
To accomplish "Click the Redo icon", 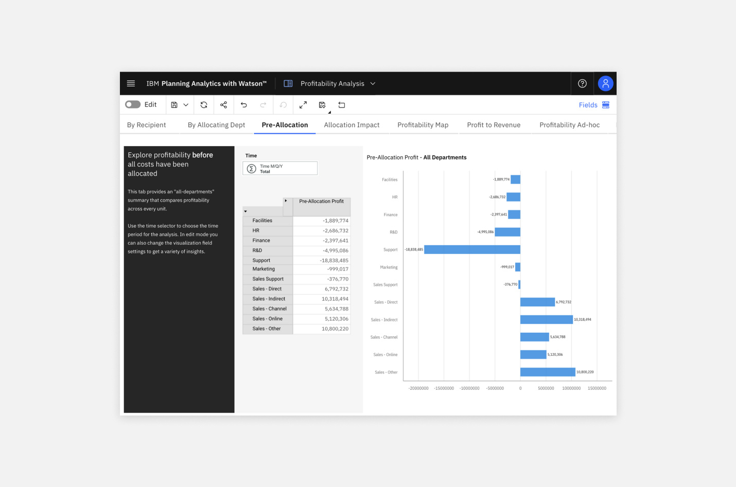I will tap(263, 104).
